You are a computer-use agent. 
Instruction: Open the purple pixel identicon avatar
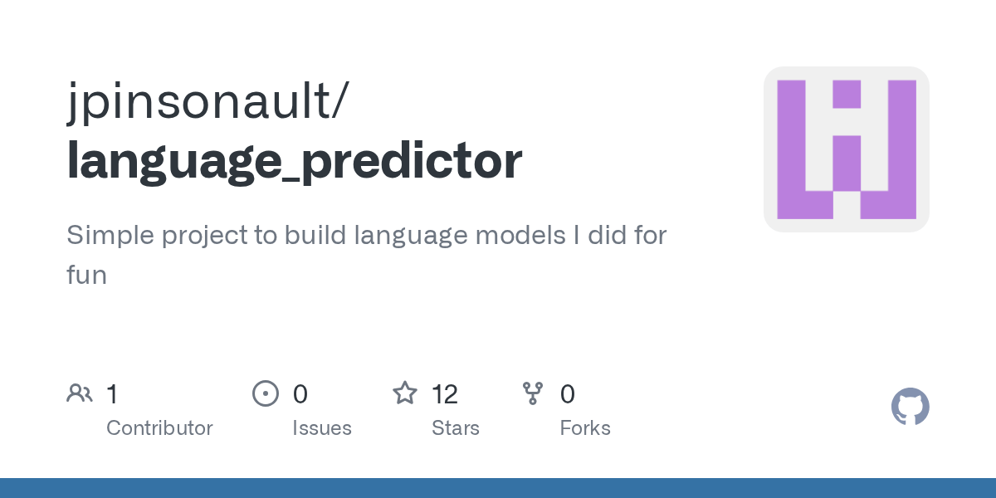pos(847,149)
